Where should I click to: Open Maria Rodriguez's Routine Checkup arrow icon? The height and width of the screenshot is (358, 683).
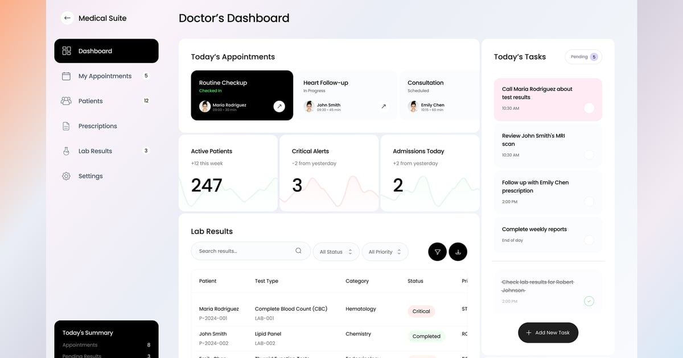279,106
